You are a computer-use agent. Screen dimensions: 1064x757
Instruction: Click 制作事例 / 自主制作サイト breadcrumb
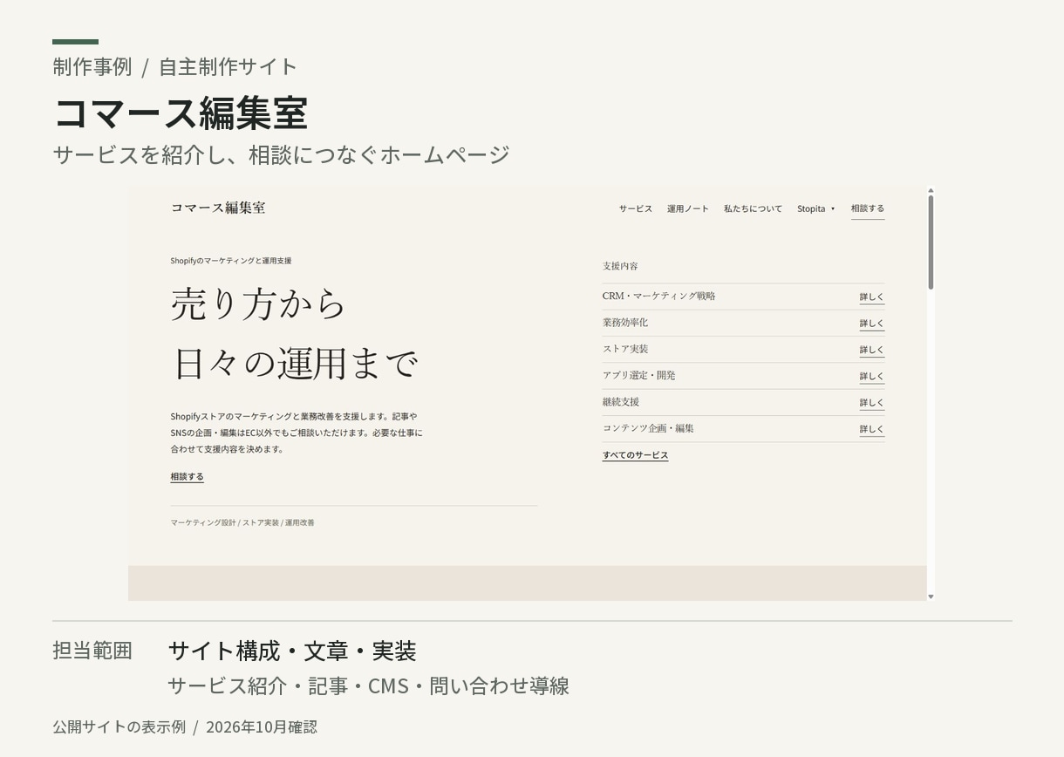pos(174,66)
